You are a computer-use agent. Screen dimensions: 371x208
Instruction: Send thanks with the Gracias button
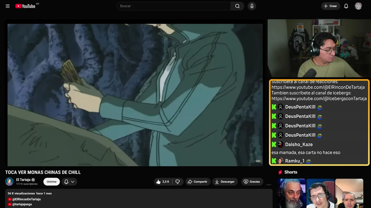(x=252, y=182)
